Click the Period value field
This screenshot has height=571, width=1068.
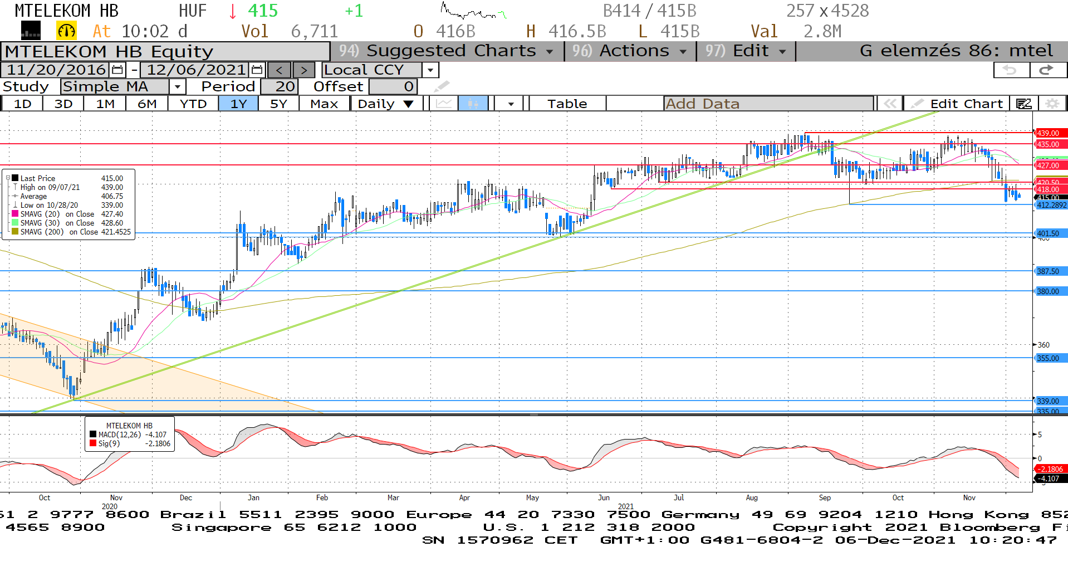279,87
